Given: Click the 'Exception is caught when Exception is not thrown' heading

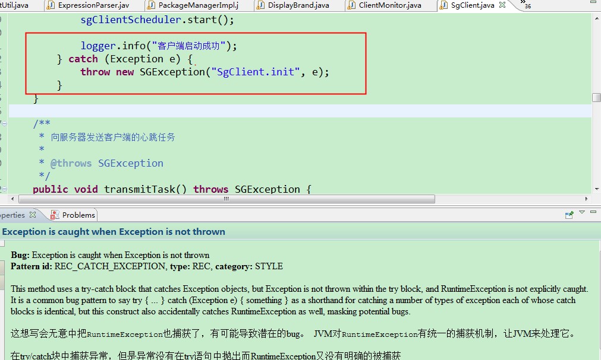Looking at the screenshot, I should [x=114, y=231].
